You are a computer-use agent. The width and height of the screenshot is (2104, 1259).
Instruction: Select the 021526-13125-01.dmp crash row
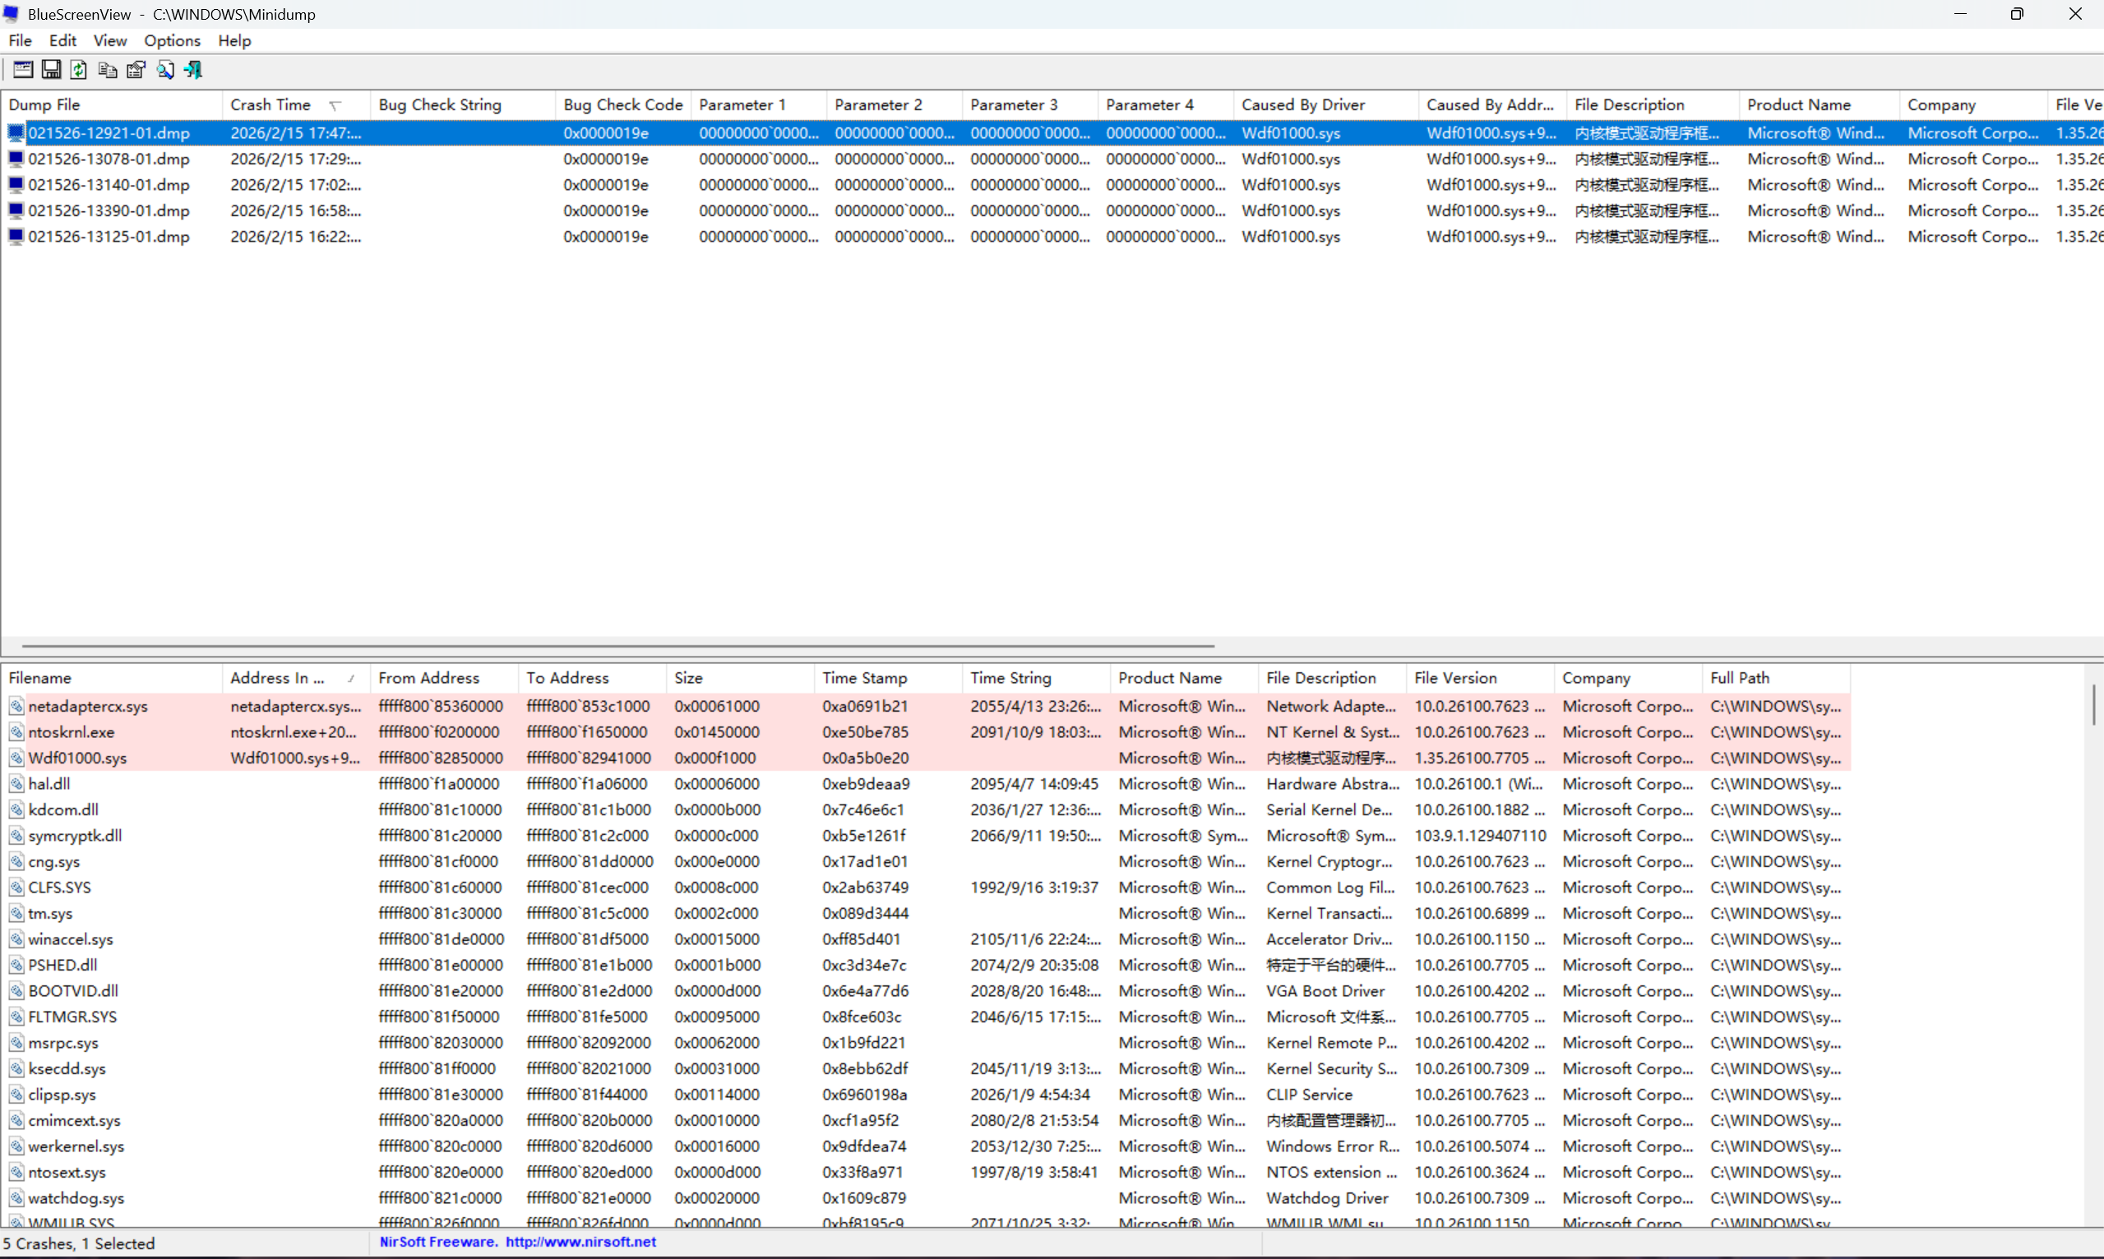[x=109, y=237]
